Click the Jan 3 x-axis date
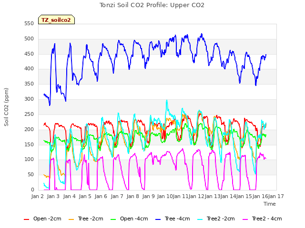This screenshot has height=228, width=305. pyautogui.click(x=53, y=196)
